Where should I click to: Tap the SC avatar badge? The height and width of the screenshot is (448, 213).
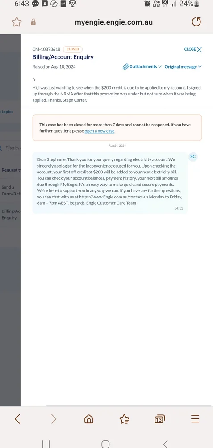pyautogui.click(x=193, y=157)
